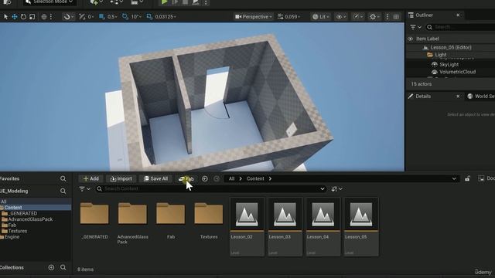Image resolution: width=495 pixels, height=278 pixels.
Task: Open Outliner filter options
Action: click(x=415, y=27)
